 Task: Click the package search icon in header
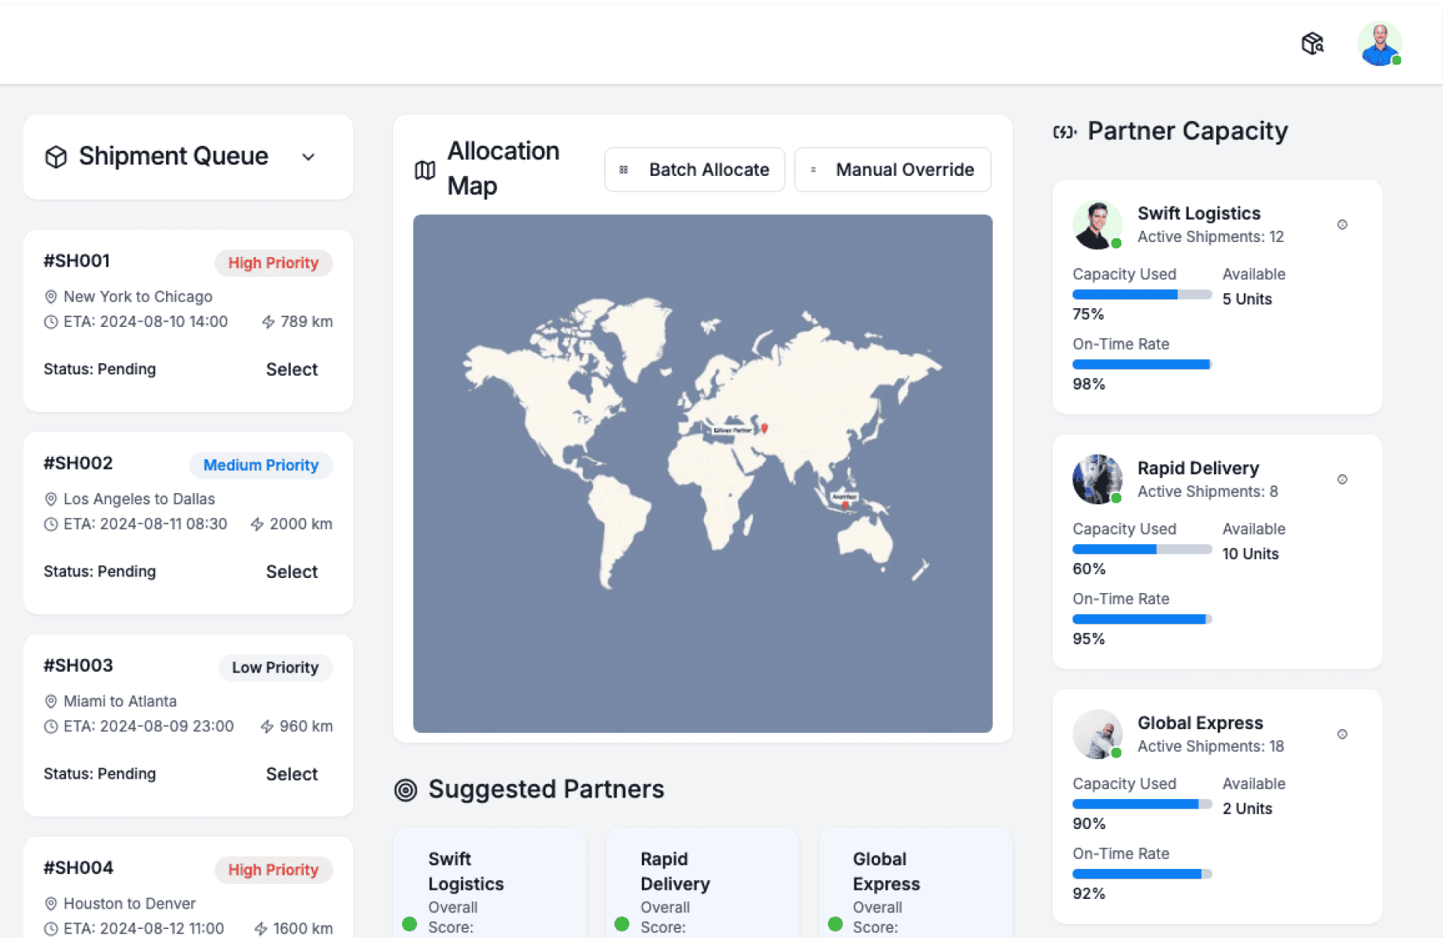(1312, 44)
